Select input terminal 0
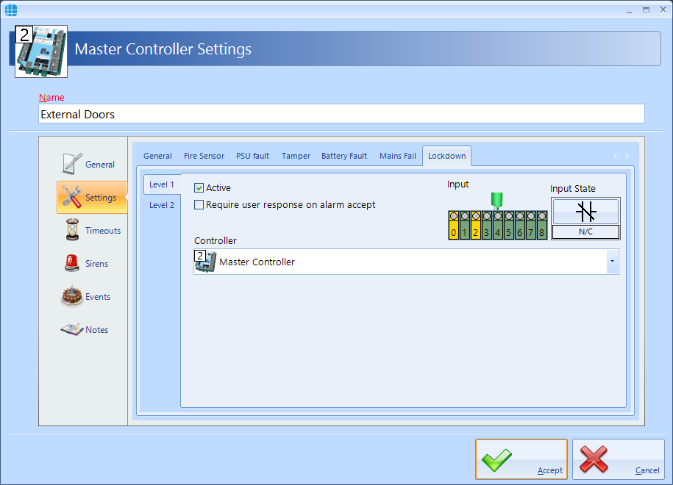Viewport: 673px width, 485px height. point(454,225)
